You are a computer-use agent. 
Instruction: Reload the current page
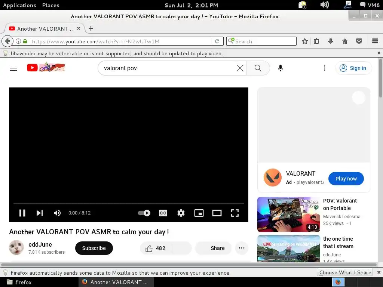(x=217, y=41)
